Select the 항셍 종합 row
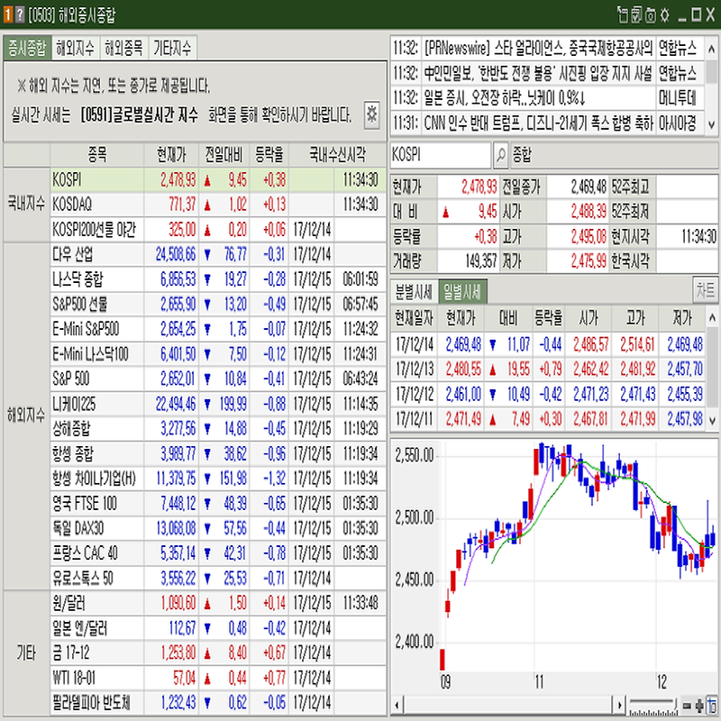Screen dimensions: 721x721 click(218, 454)
